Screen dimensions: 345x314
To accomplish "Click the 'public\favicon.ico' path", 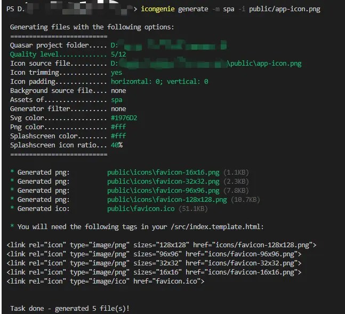I will coord(141,209).
